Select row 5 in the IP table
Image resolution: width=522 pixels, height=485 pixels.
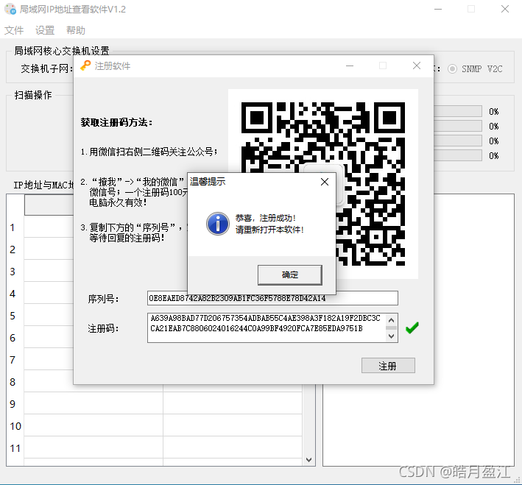pyautogui.click(x=13, y=316)
